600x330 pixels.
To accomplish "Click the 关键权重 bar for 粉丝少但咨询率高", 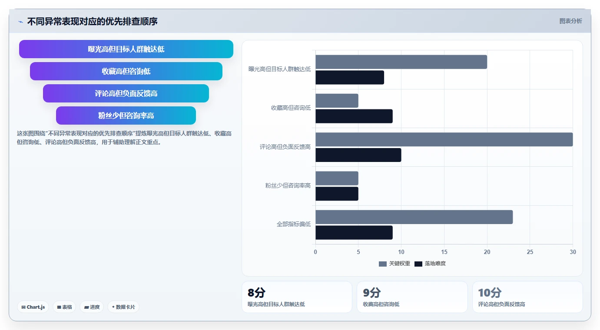I will (337, 178).
